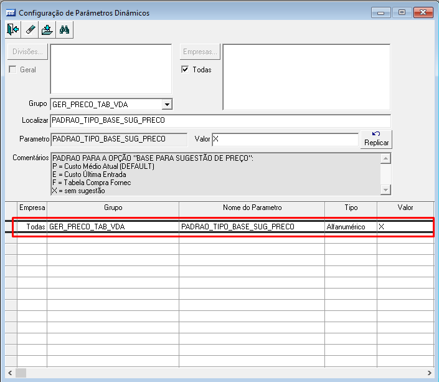Click the grid horizontal scrollbar left arrow

click(x=10, y=373)
